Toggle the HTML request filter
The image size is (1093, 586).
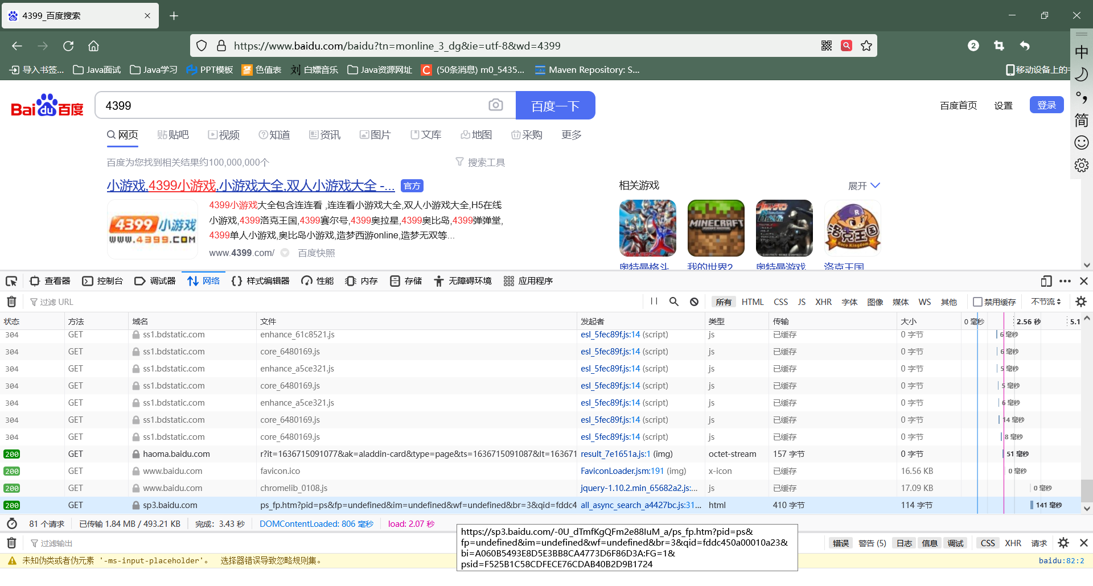click(x=753, y=302)
